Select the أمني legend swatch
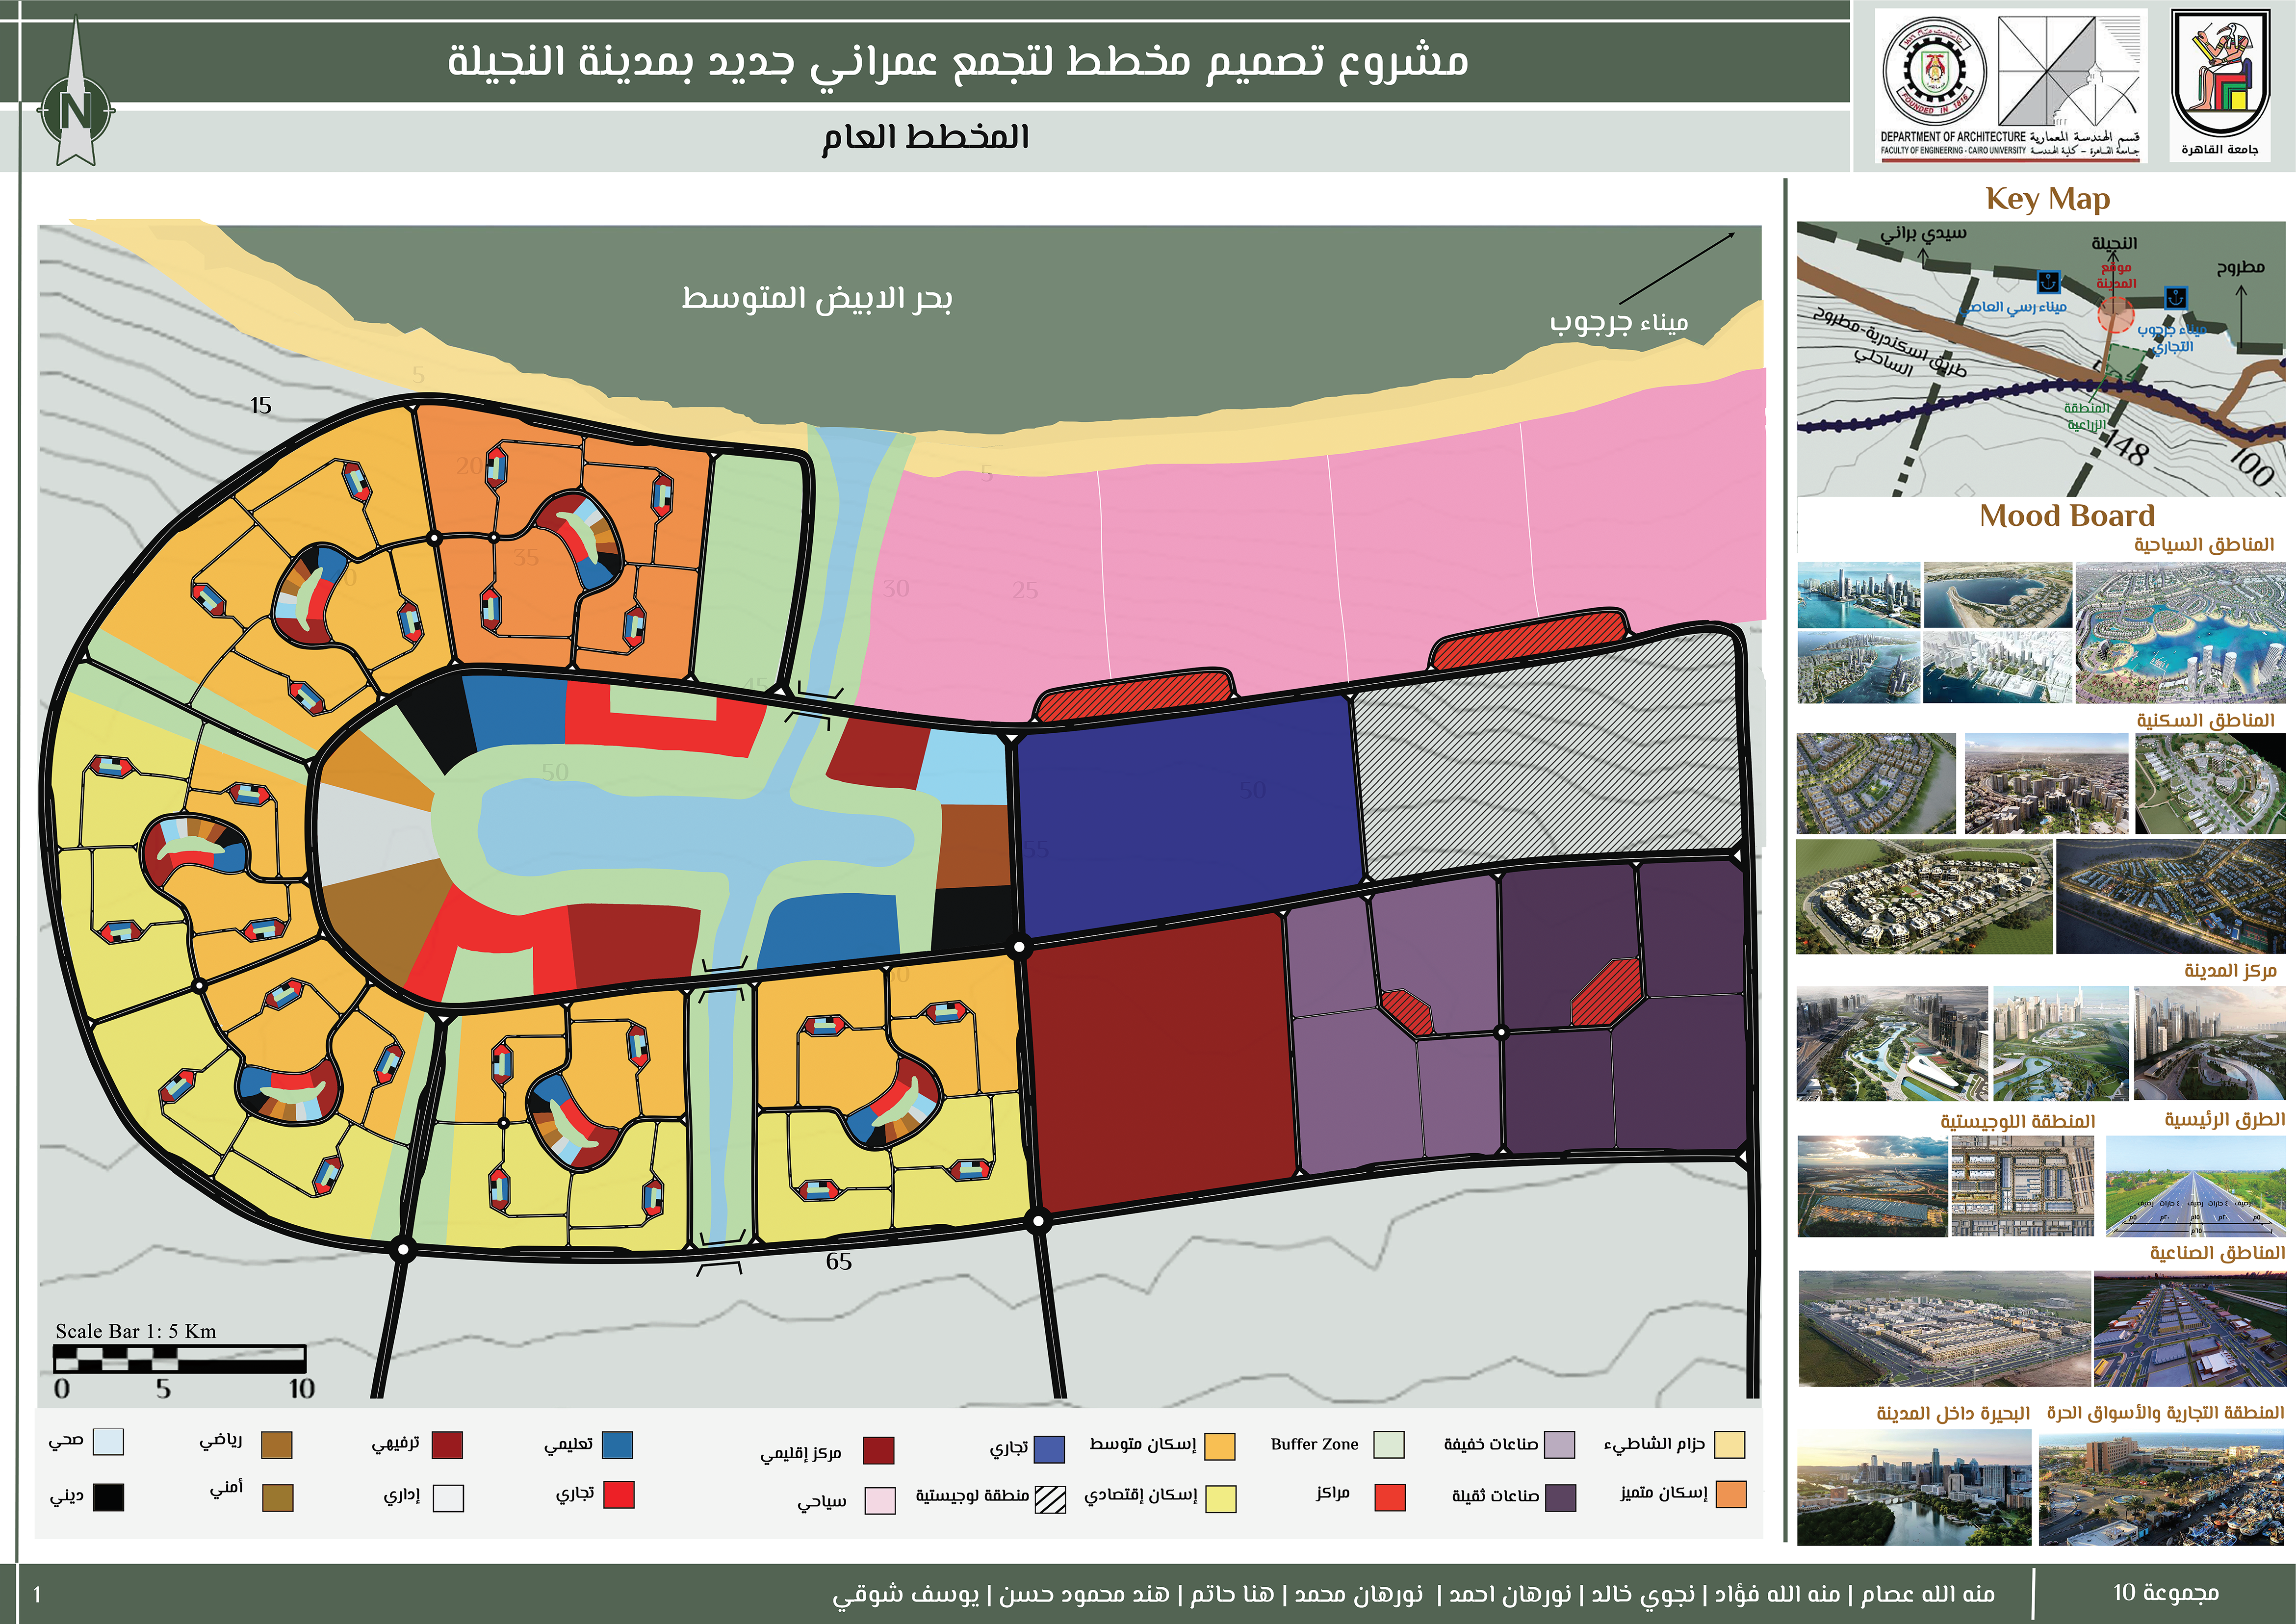 point(278,1497)
